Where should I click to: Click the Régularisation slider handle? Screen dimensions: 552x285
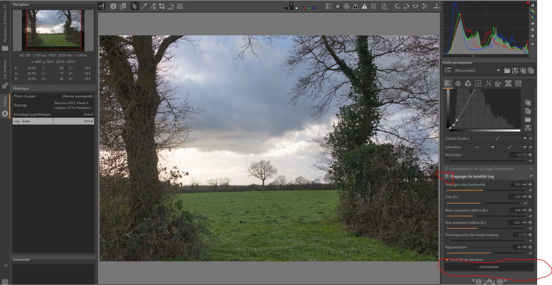coord(492,253)
